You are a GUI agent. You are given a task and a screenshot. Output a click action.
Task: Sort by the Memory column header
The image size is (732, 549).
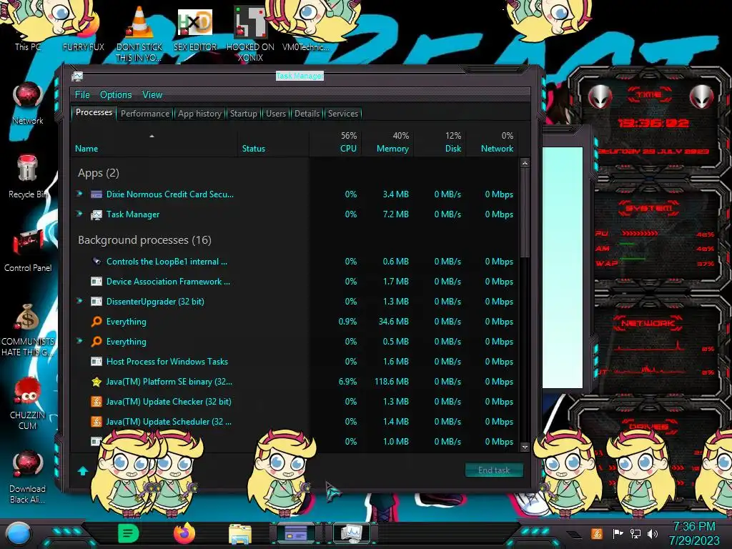(387, 142)
